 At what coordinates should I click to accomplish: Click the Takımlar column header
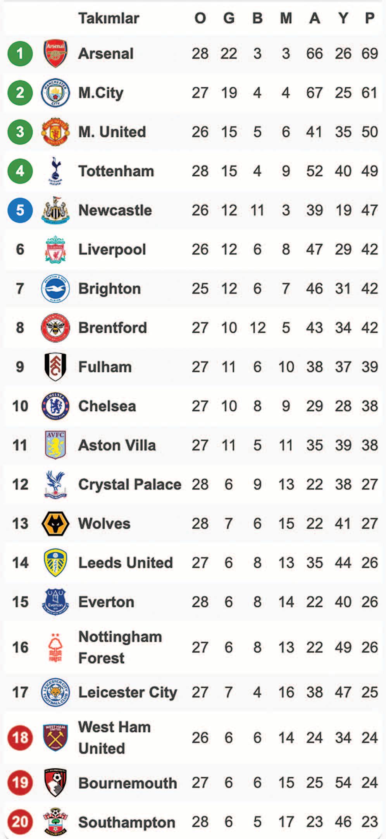[x=109, y=18]
